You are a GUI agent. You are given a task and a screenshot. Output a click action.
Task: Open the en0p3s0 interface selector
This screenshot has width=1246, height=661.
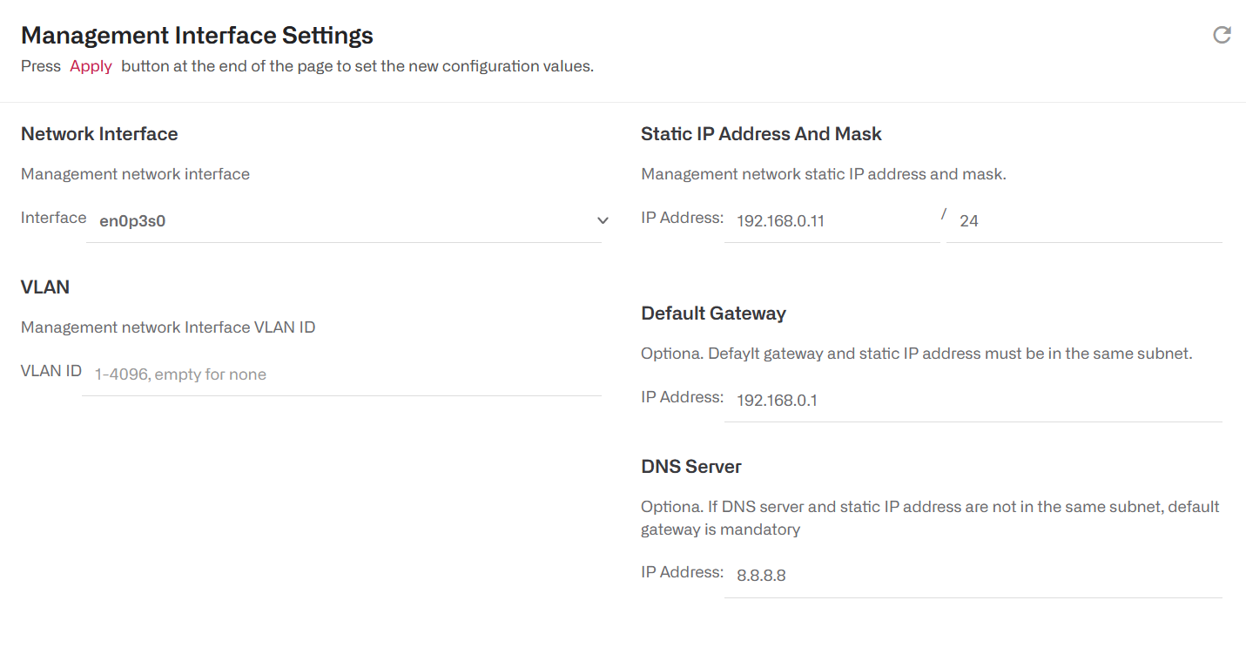pyautogui.click(x=345, y=221)
